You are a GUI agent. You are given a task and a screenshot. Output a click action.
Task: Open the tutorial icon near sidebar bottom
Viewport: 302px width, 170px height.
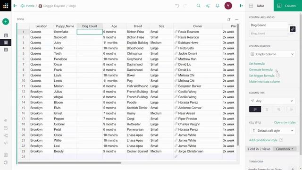click(x=6, y=155)
